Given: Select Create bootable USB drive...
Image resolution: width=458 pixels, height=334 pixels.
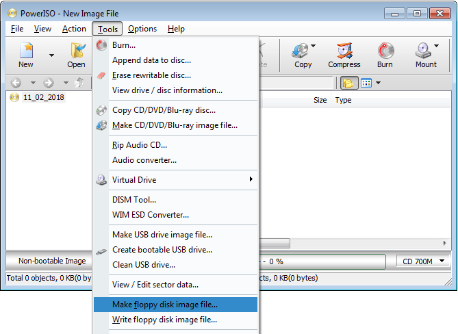Looking at the screenshot, I should point(175,250).
